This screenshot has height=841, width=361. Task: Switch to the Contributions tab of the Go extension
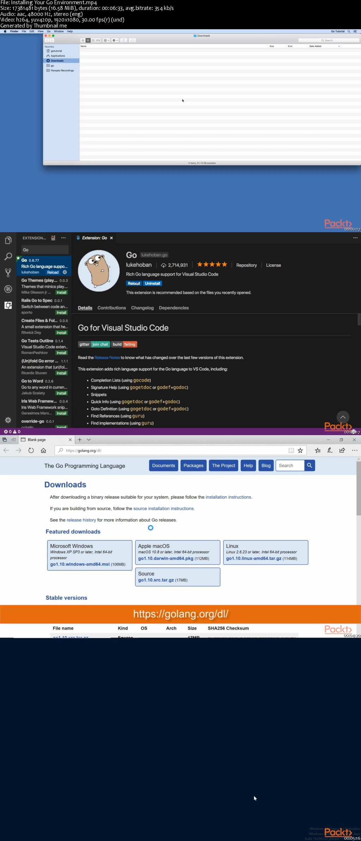tap(112, 308)
